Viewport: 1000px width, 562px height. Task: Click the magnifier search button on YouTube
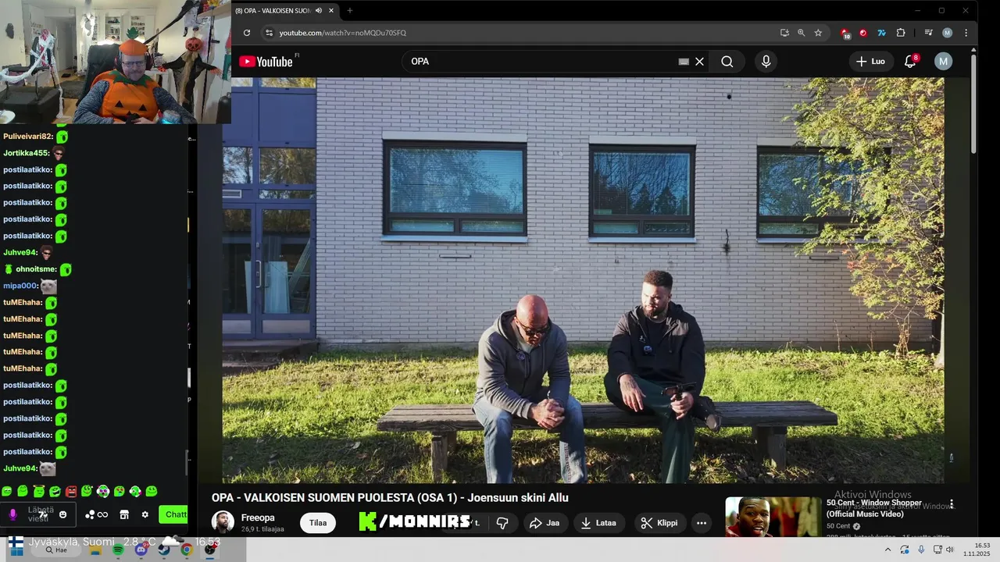point(727,62)
